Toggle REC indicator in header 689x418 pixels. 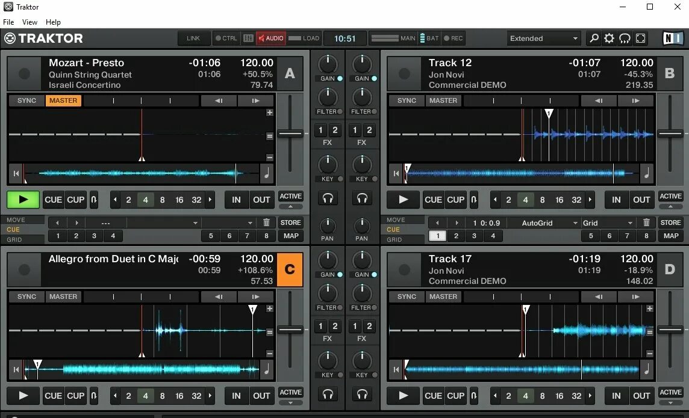coord(453,38)
